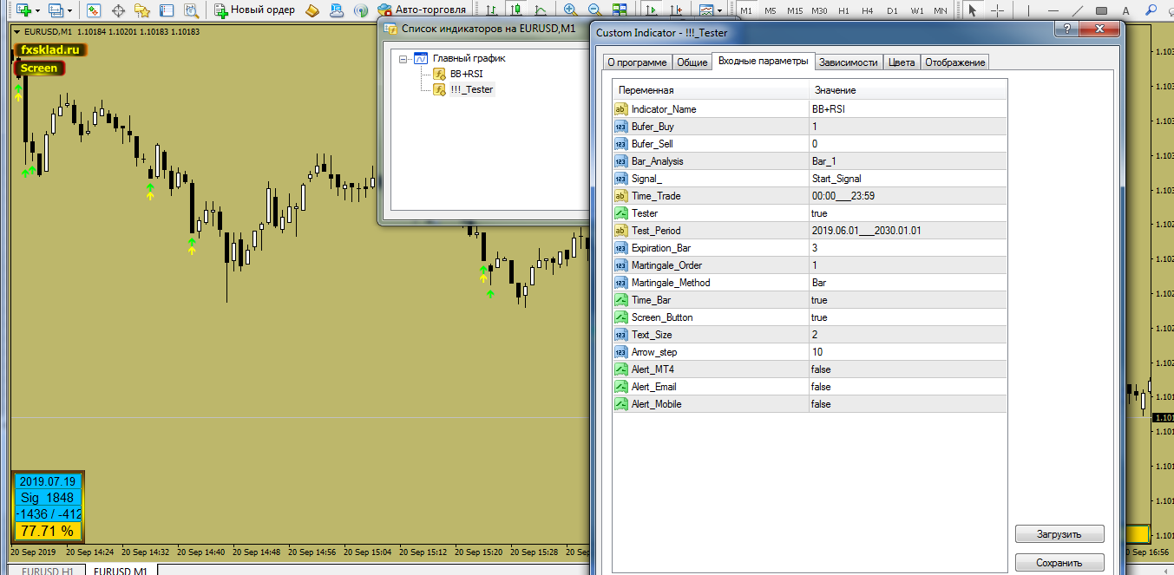Draw a horizontal line tool
Viewport: 1174px width, 575px height.
(1052, 10)
